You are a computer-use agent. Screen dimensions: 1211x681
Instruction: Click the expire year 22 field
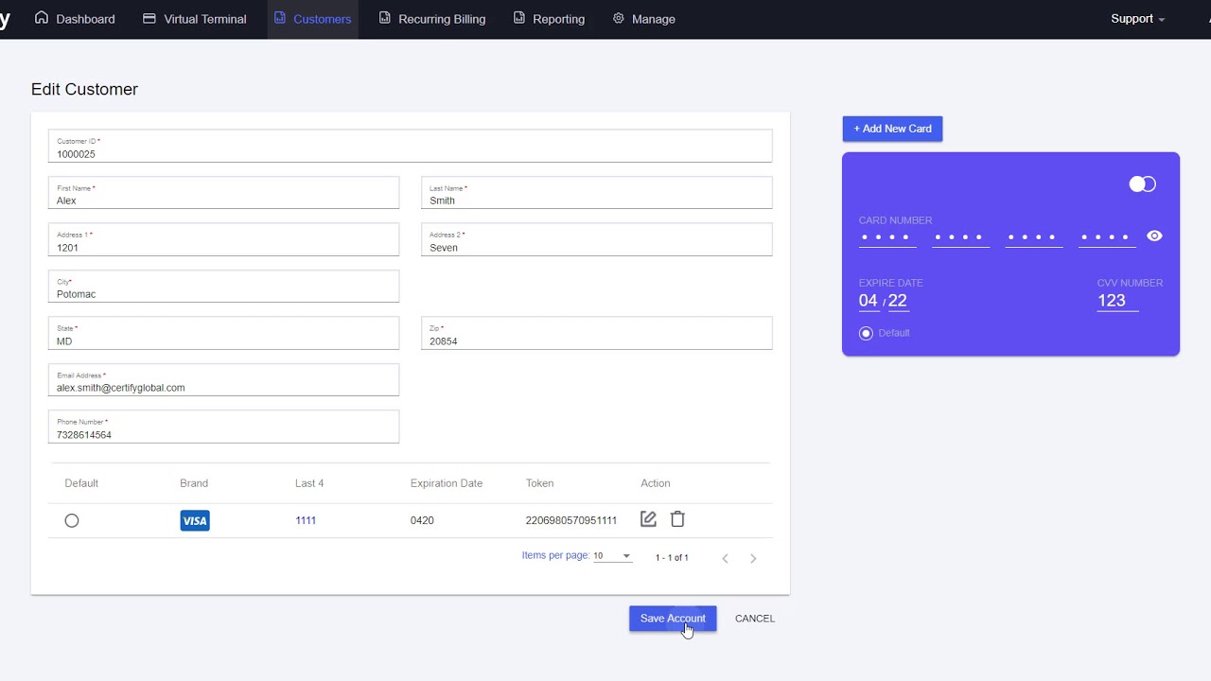(x=898, y=301)
